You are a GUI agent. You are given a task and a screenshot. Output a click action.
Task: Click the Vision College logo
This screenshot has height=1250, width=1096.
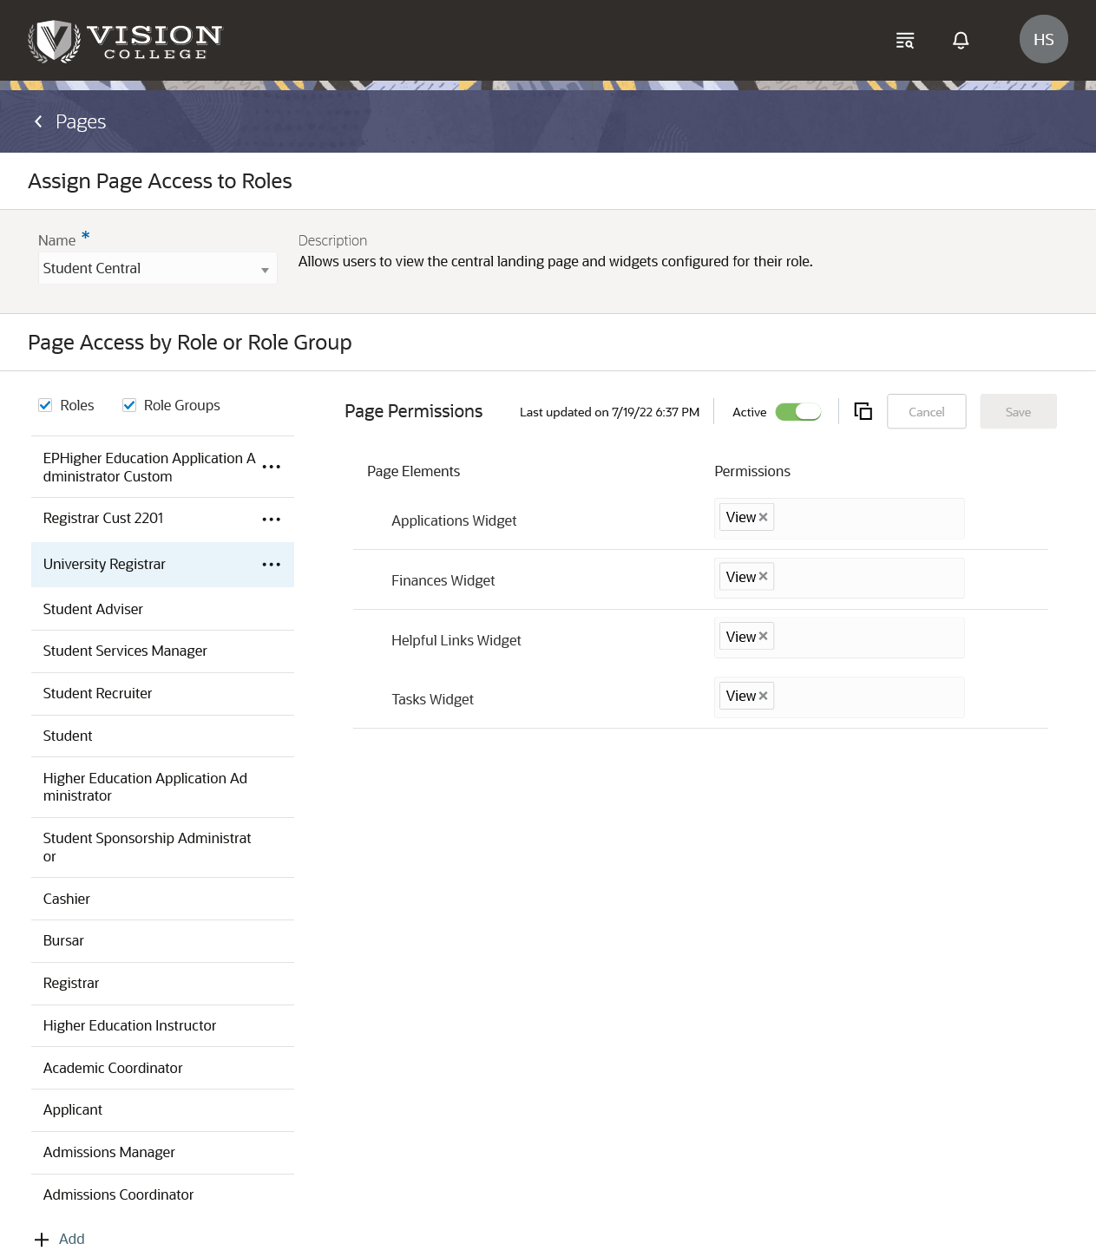[x=125, y=41]
